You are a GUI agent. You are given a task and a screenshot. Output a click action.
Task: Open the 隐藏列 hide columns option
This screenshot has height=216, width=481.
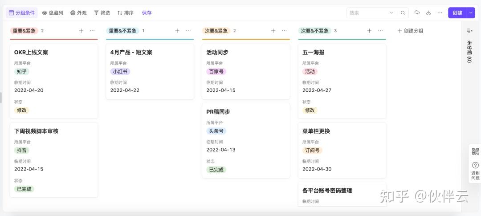(53, 13)
